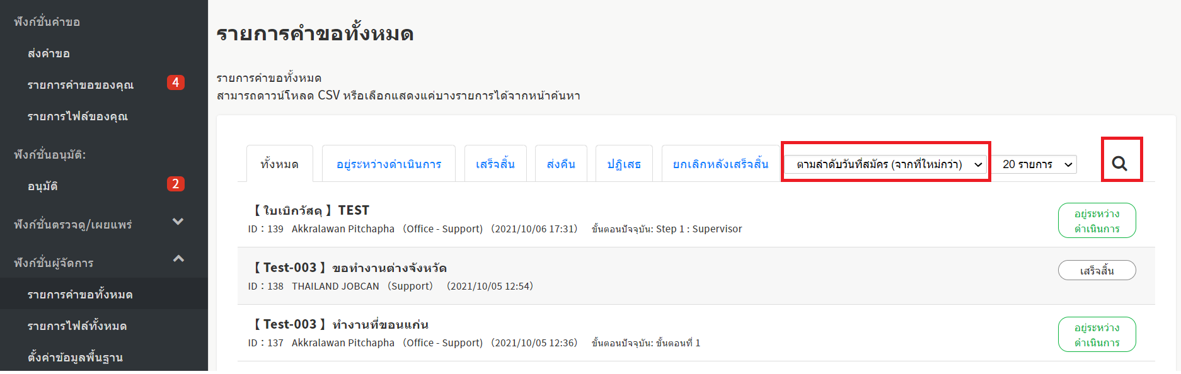This screenshot has width=1181, height=374.
Task: Go to รายการไฟล์ทั้งหมด in the sidebar
Action: tap(77, 326)
